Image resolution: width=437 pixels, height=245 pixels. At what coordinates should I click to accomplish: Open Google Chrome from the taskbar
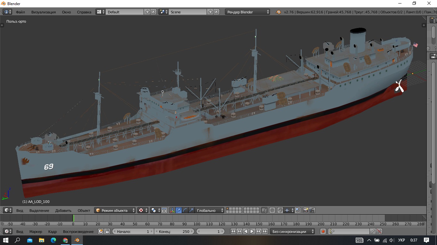tap(65, 240)
